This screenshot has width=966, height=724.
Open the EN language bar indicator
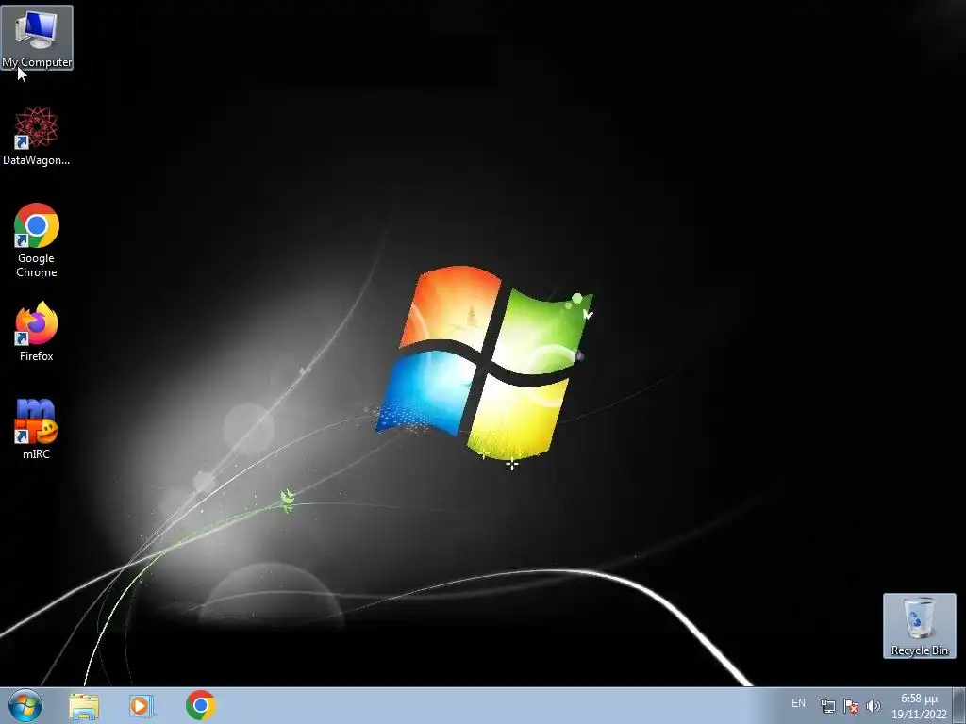(x=798, y=703)
